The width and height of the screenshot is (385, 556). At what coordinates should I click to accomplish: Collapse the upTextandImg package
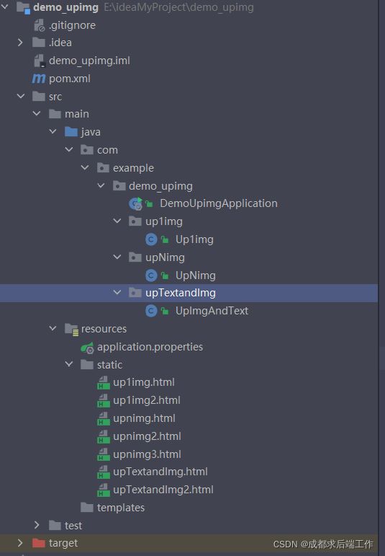[117, 293]
